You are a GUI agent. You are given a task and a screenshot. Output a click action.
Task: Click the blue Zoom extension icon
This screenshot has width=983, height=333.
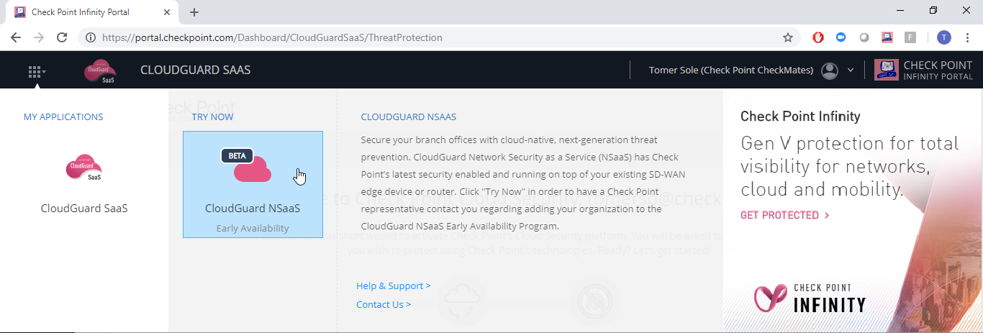pos(841,37)
